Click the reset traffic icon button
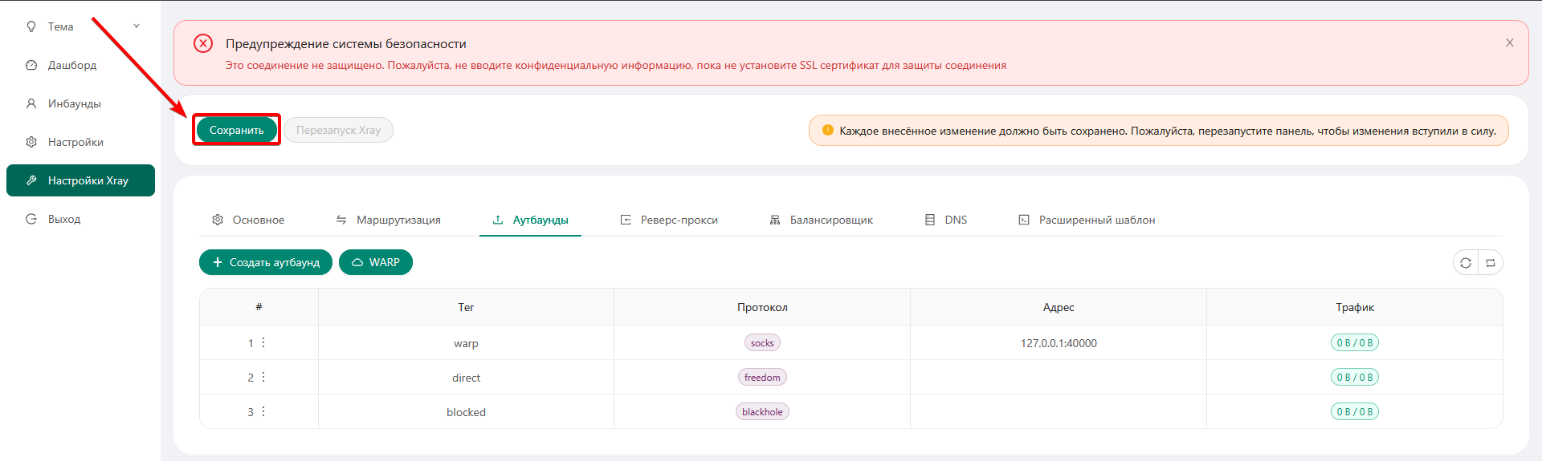This screenshot has width=1542, height=461. (1491, 263)
